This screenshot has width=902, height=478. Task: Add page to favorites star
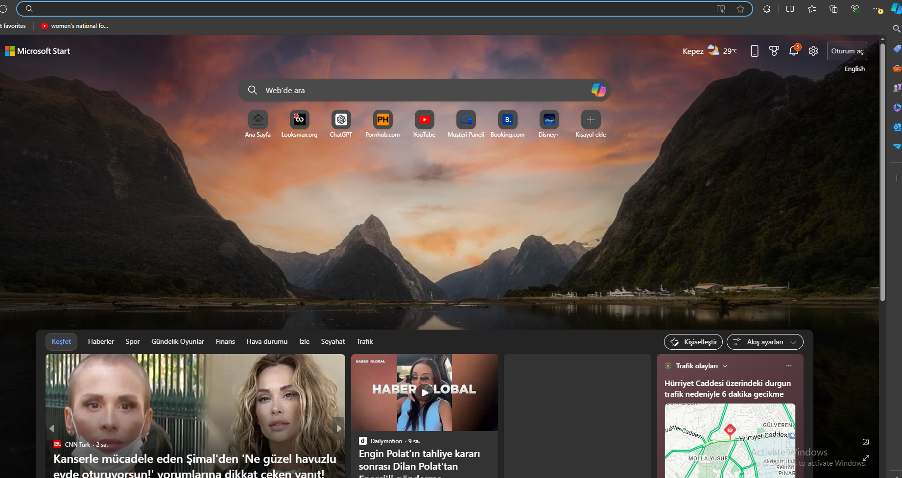click(740, 9)
